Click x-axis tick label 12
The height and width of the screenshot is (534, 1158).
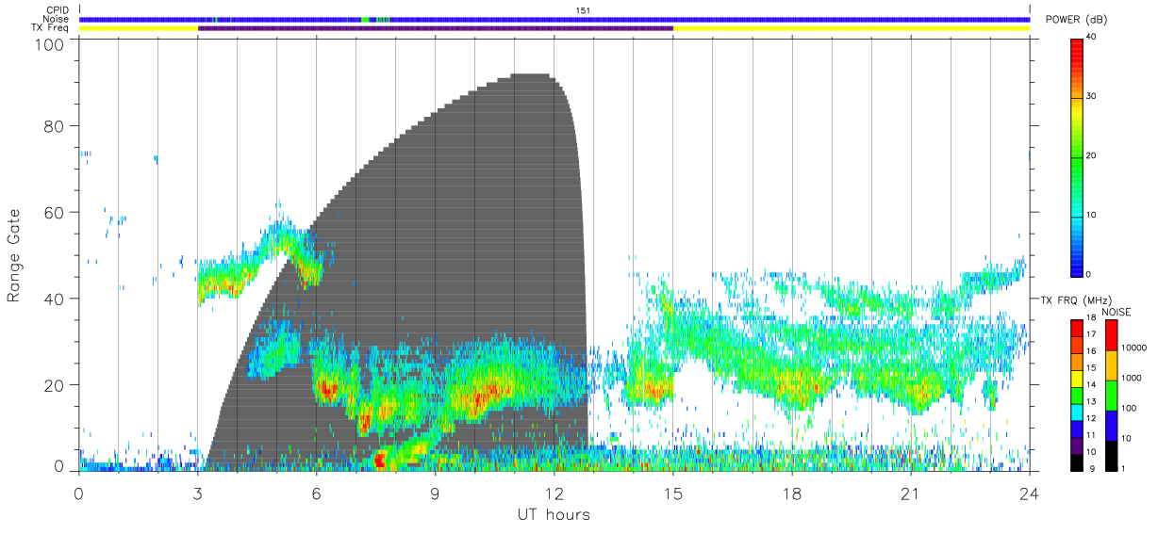tap(554, 493)
